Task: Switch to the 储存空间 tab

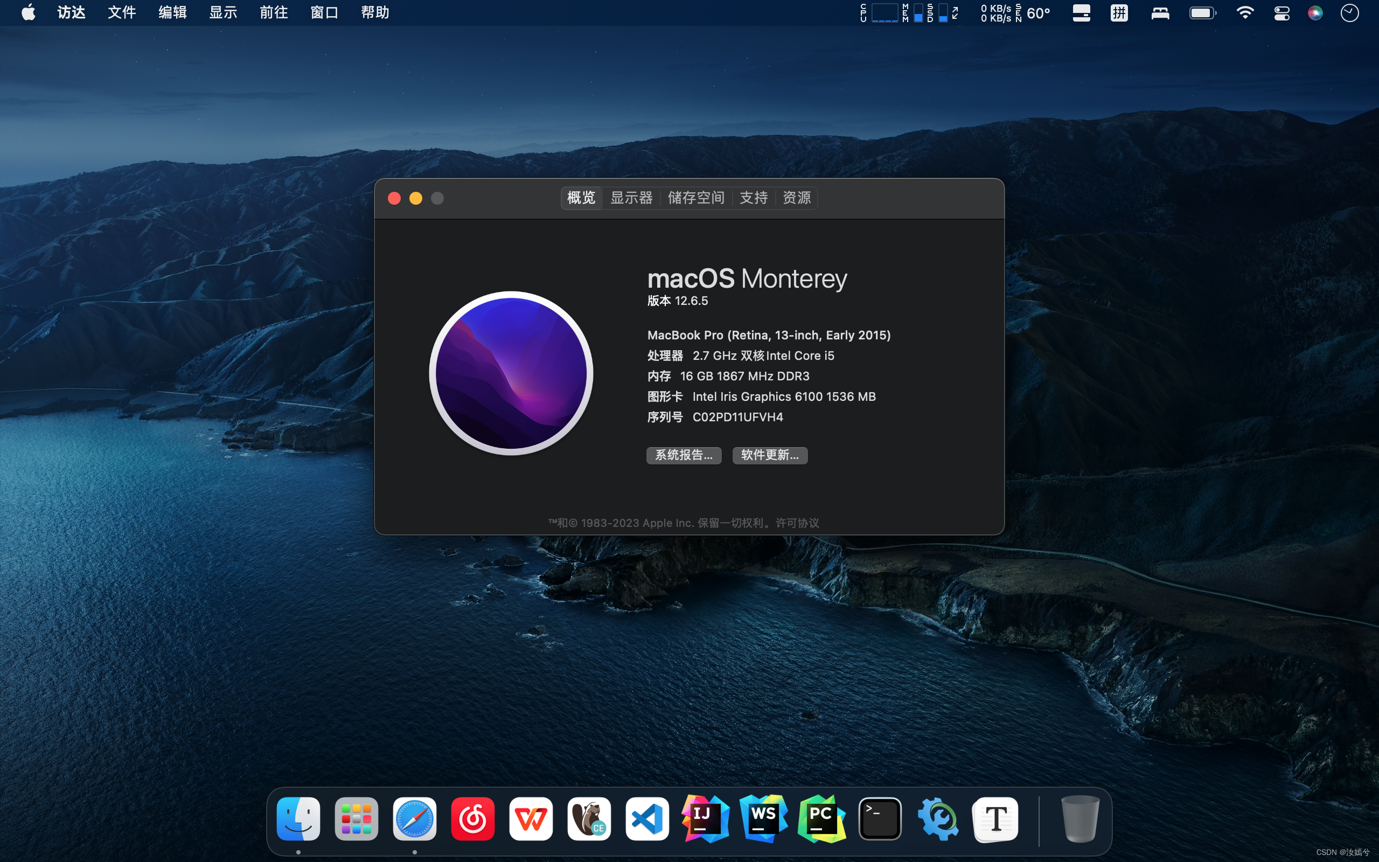Action: click(696, 198)
